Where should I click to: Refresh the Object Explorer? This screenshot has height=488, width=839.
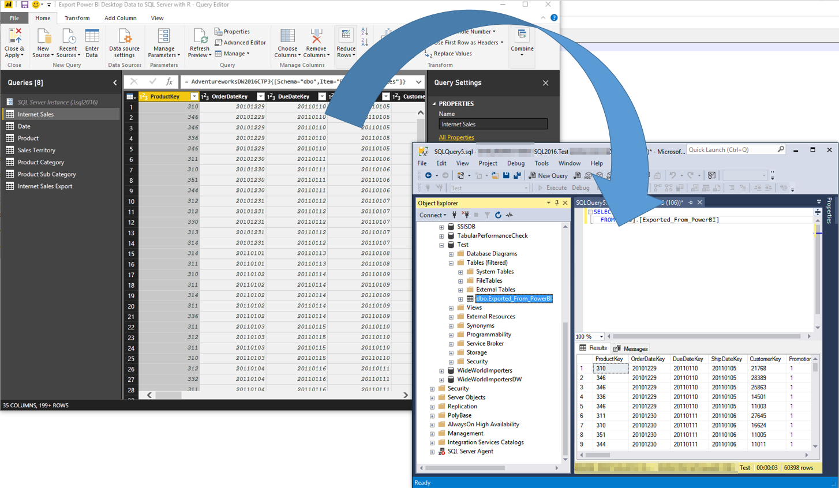click(498, 215)
